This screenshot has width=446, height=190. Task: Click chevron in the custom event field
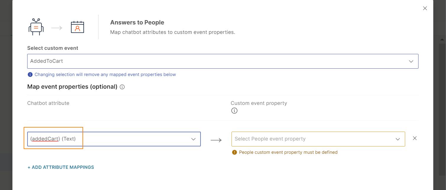pos(411,61)
